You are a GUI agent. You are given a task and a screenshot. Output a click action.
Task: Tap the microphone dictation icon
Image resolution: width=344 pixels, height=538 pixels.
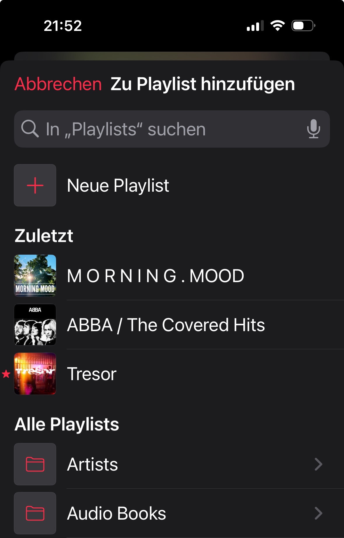tap(313, 129)
